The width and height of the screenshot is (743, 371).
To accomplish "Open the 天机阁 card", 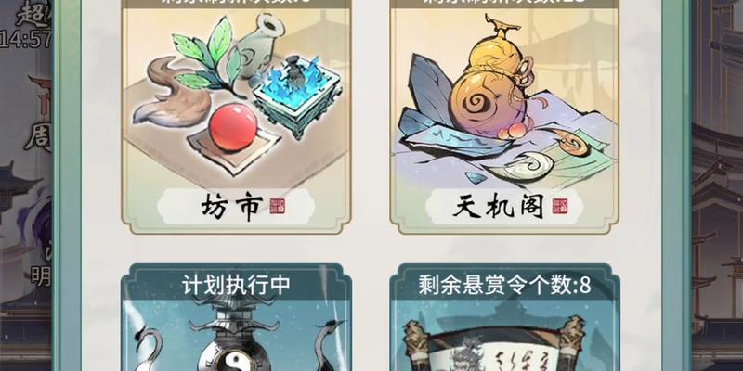I will click(x=504, y=117).
